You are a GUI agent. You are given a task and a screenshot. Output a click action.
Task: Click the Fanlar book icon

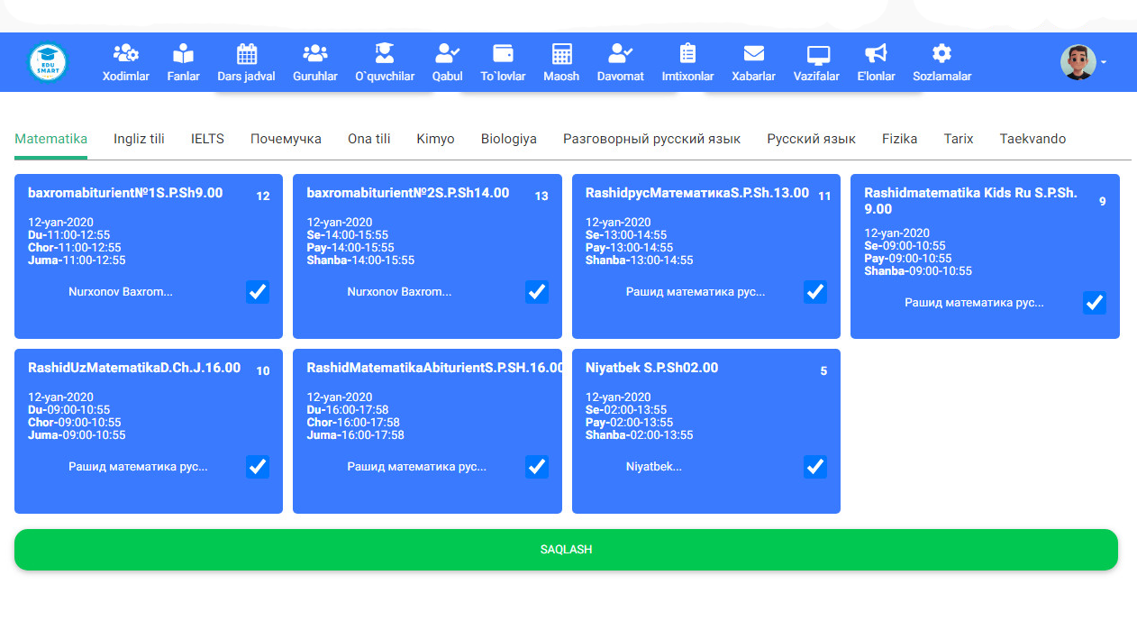click(x=183, y=53)
